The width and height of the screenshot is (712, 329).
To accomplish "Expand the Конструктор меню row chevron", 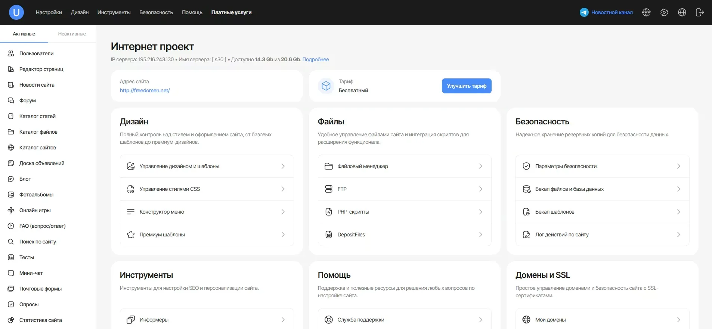I will [283, 212].
